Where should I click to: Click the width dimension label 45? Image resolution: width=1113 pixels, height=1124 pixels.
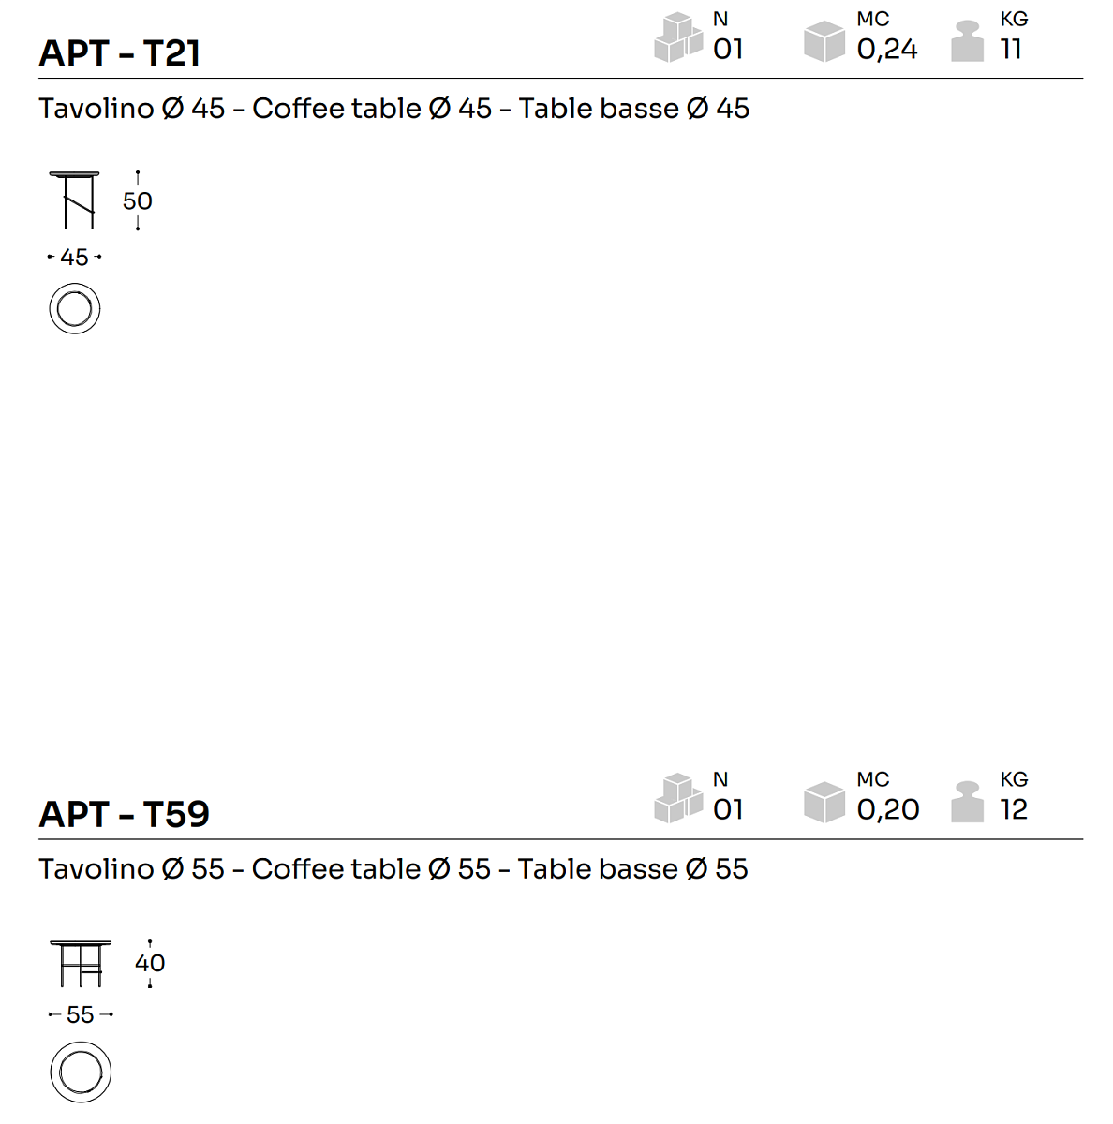point(74,257)
